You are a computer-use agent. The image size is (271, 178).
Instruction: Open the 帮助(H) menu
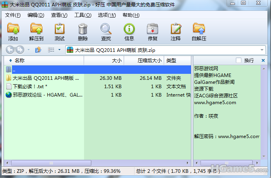click(x=131, y=15)
